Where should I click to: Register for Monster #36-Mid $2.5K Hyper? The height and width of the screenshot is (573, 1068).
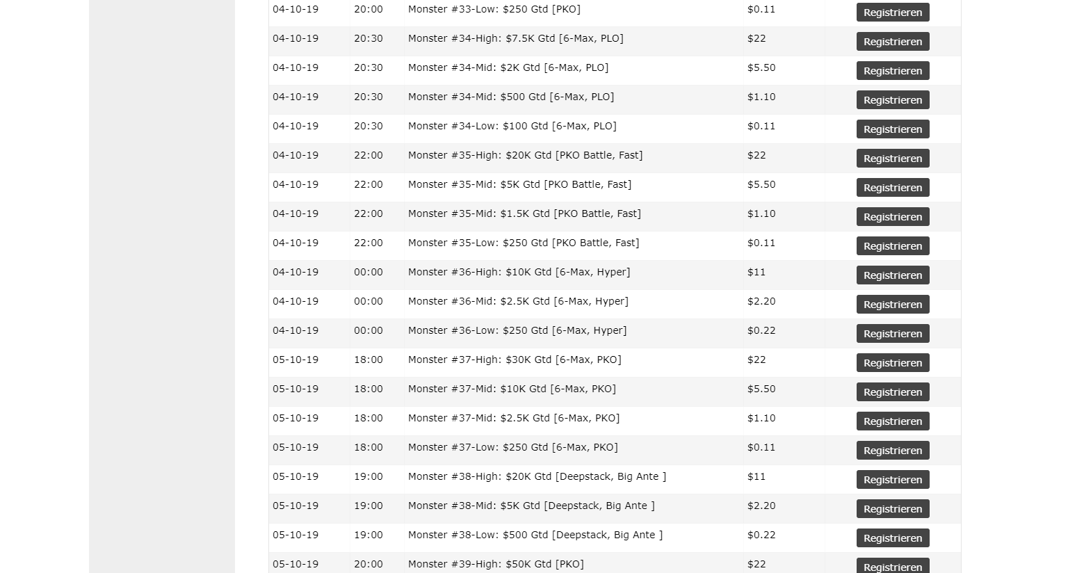[892, 305]
